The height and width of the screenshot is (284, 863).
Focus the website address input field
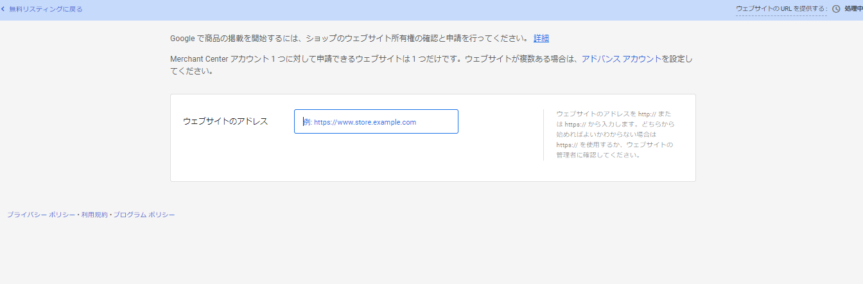376,121
